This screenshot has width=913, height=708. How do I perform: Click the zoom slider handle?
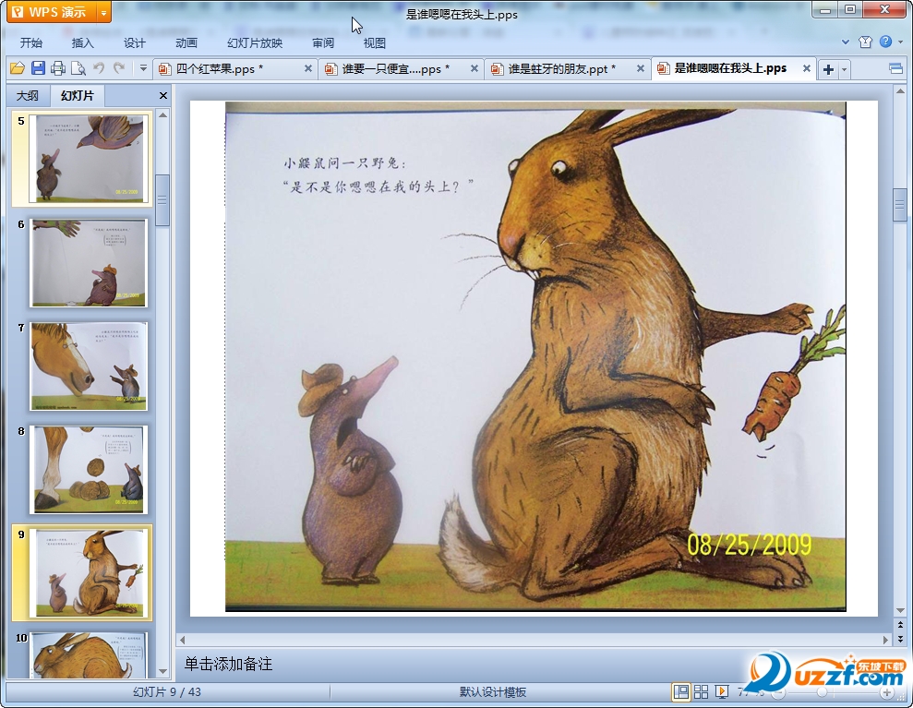click(822, 691)
